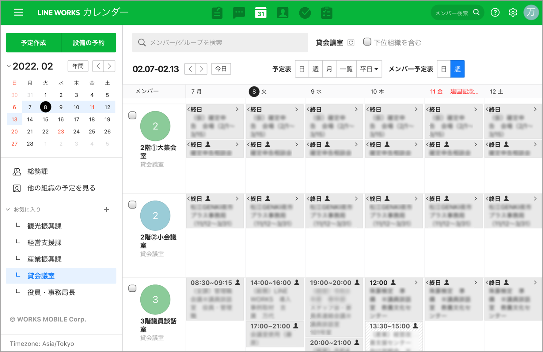Enable the 下位組織を含む checkbox

(x=367, y=42)
